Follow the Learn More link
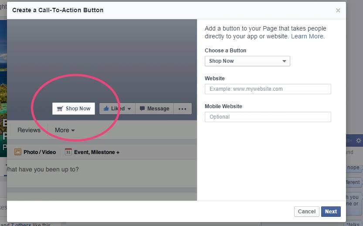363x226 pixels. tap(307, 36)
